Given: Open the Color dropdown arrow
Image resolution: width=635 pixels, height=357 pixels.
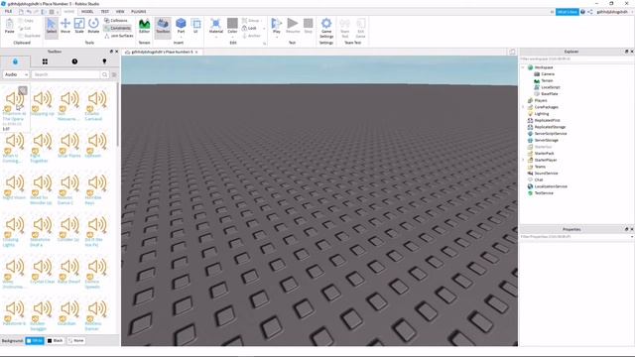Looking at the screenshot, I should click(x=232, y=37).
